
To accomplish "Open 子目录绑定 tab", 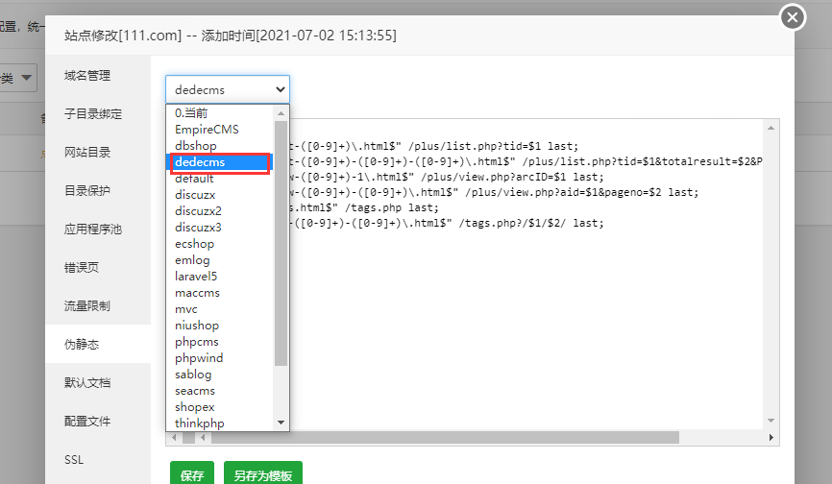I will click(x=98, y=114).
